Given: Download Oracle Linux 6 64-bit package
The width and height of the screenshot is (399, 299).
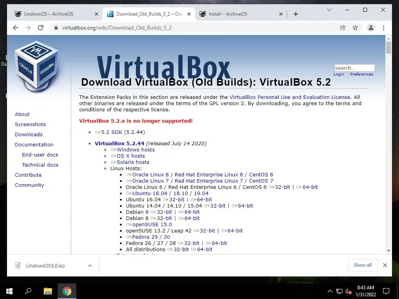Looking at the screenshot, I should tap(307, 187).
